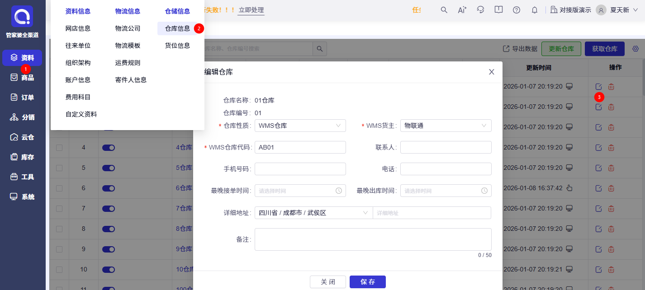Click the user avatar icon
The height and width of the screenshot is (290, 645).
point(601,10)
